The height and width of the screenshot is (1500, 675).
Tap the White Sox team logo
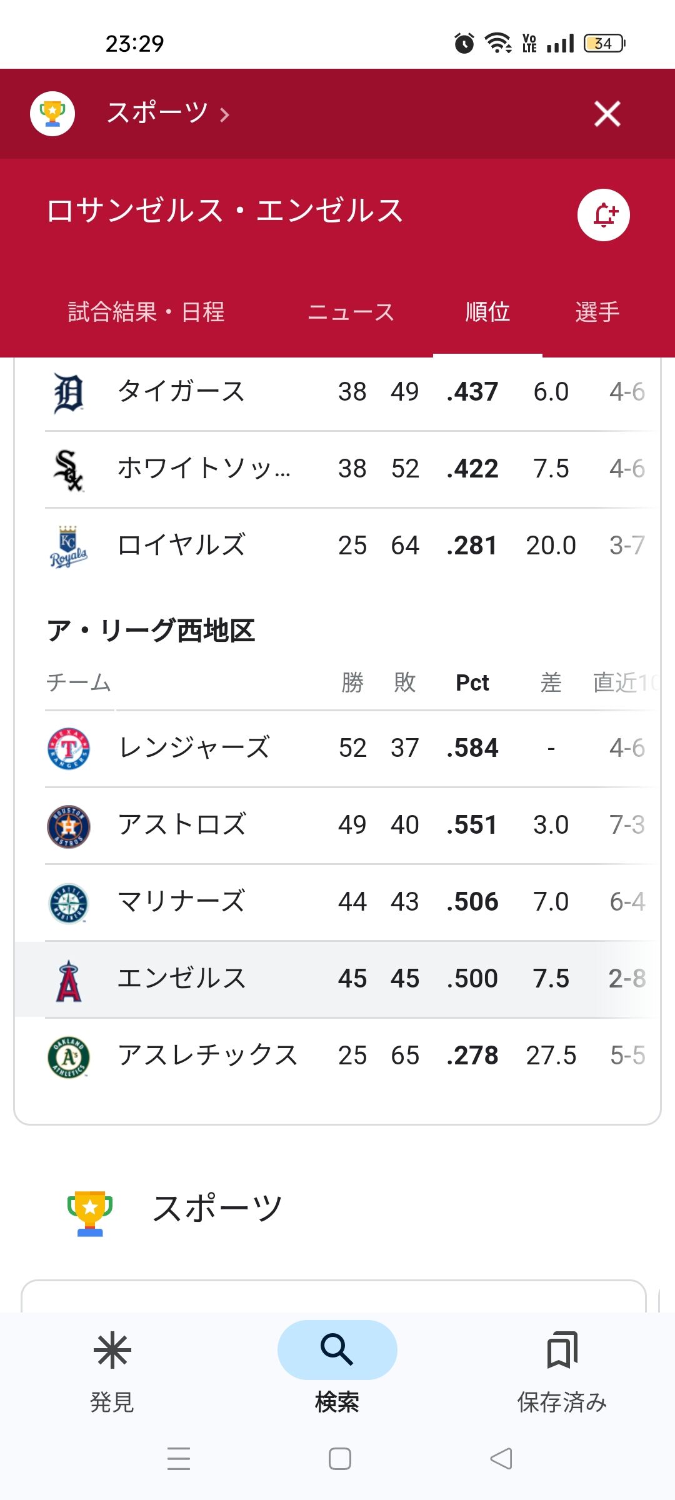(x=68, y=470)
